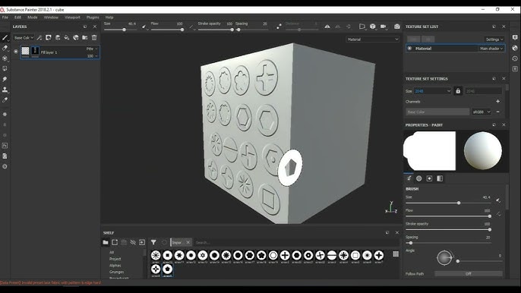Open the layer blending mode dropdown
Image resolution: width=521 pixels, height=293 pixels.
[92, 49]
